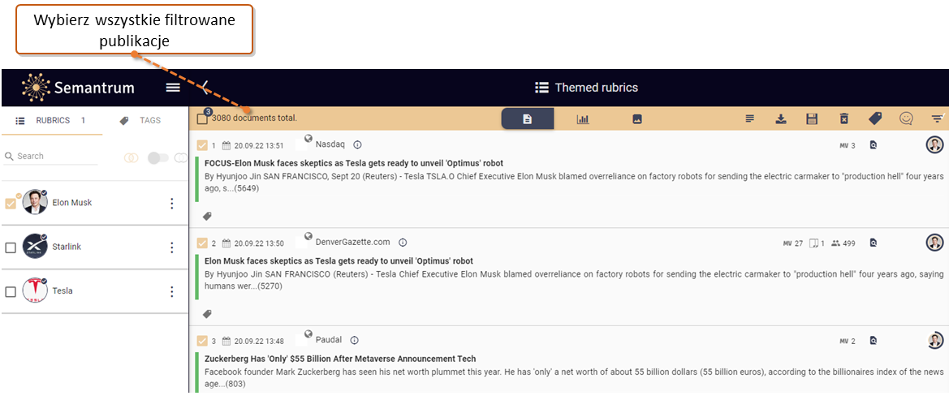Select the Starlink rubric logo
The image size is (949, 400).
(x=35, y=247)
